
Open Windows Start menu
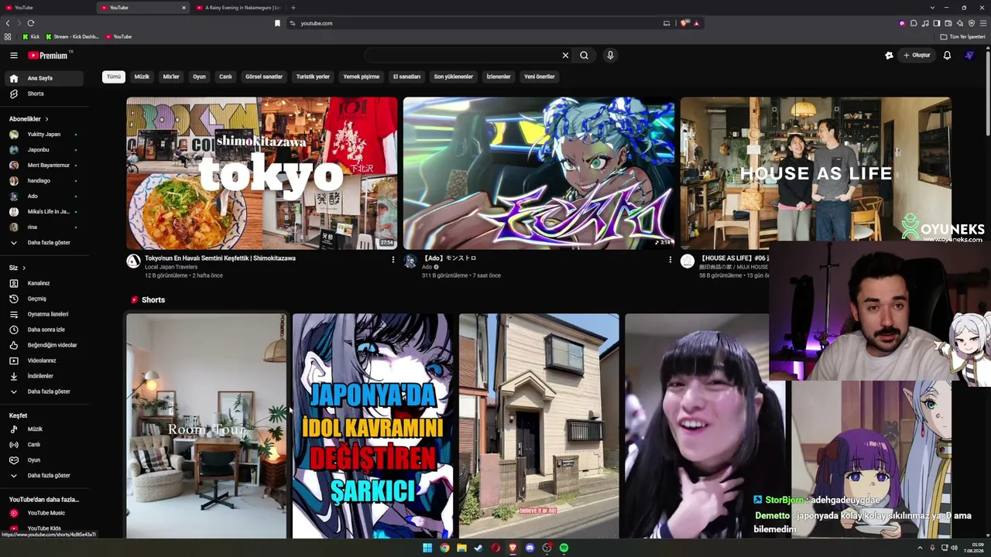(427, 548)
